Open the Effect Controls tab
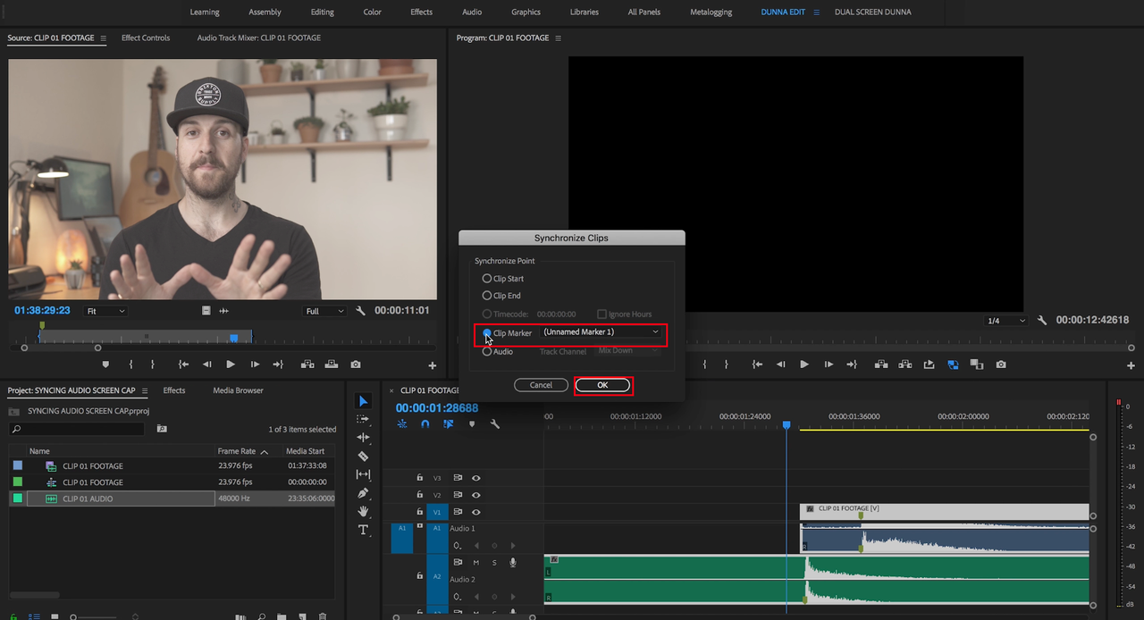This screenshot has height=620, width=1144. click(146, 38)
